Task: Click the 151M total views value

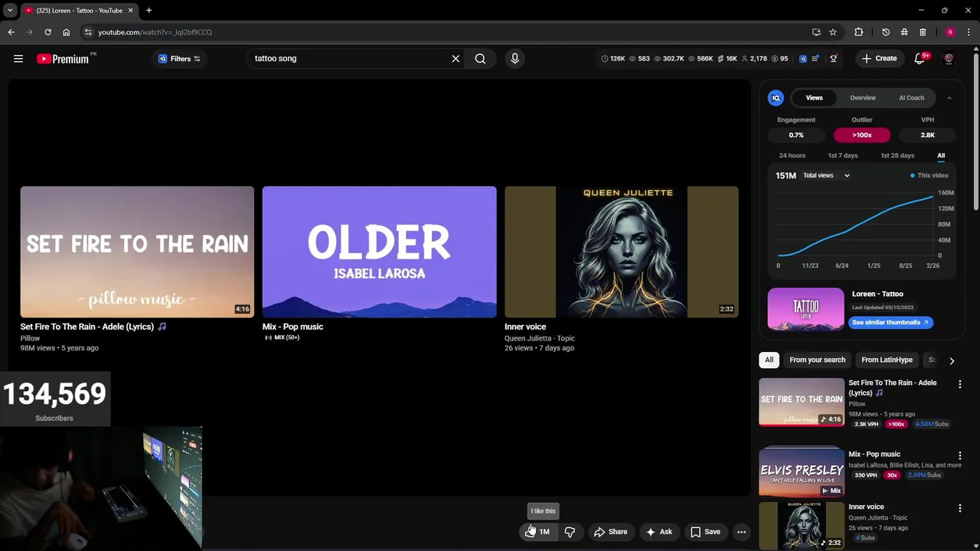Action: pos(786,175)
